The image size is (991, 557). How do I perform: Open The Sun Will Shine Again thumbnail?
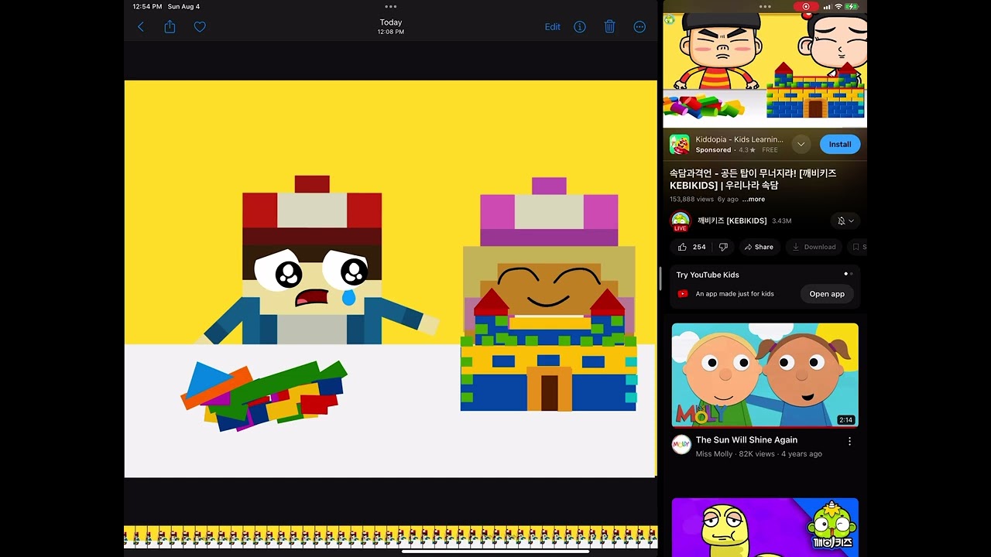click(765, 375)
